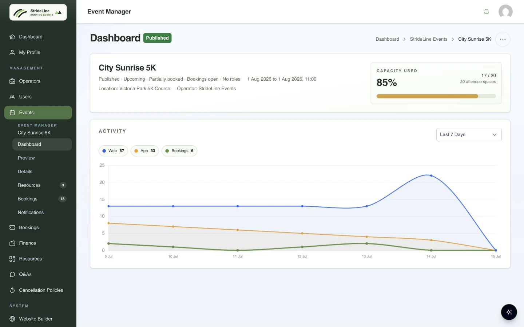Image resolution: width=524 pixels, height=327 pixels.
Task: Click the App data point at 9 Jul
Action: click(108, 223)
